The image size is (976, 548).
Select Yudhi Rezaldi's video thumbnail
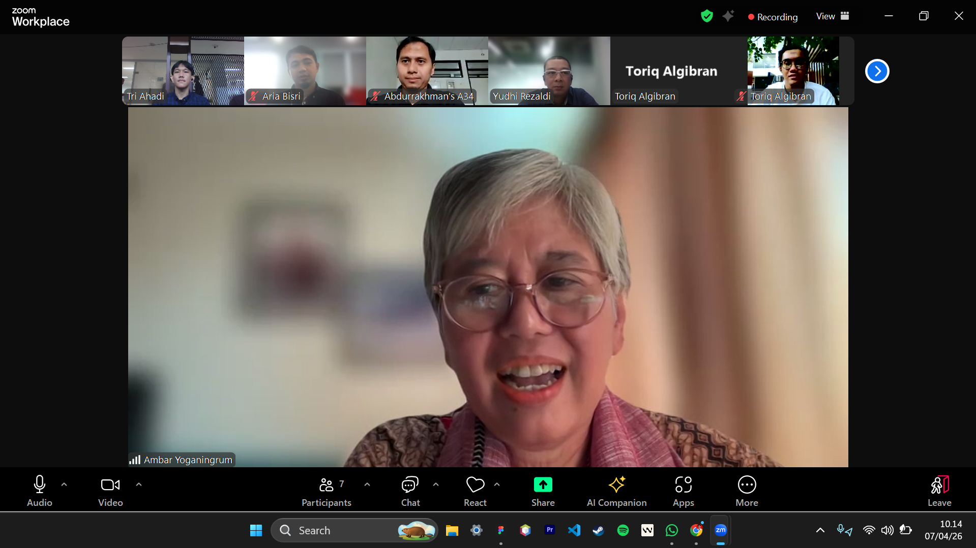click(549, 71)
